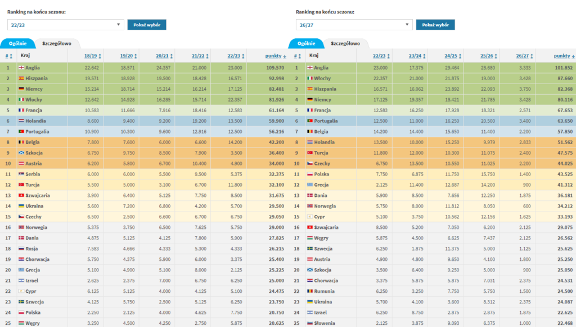
Task: Sort right table by 26/27 column
Action: pyautogui.click(x=524, y=56)
